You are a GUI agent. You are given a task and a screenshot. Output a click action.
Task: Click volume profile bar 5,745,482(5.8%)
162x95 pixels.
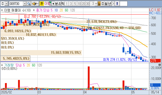15,58
